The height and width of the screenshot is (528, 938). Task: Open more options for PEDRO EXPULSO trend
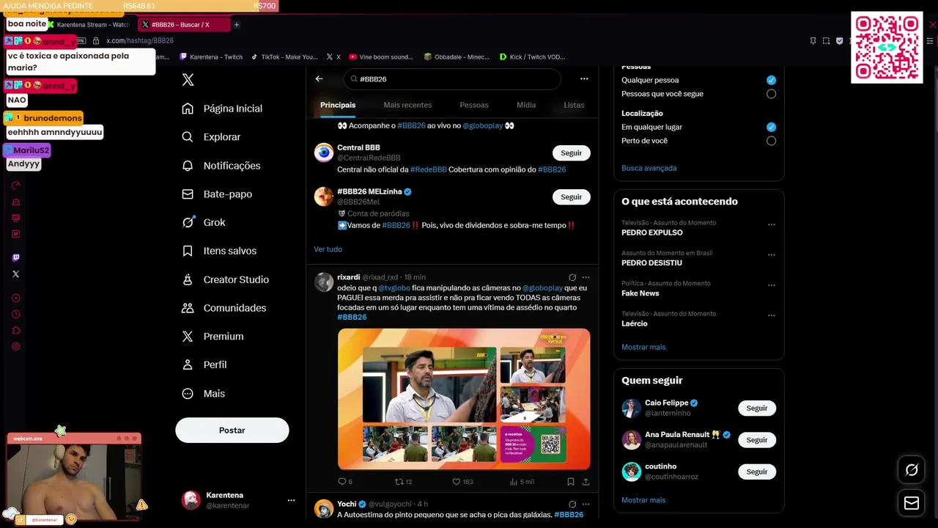771,224
